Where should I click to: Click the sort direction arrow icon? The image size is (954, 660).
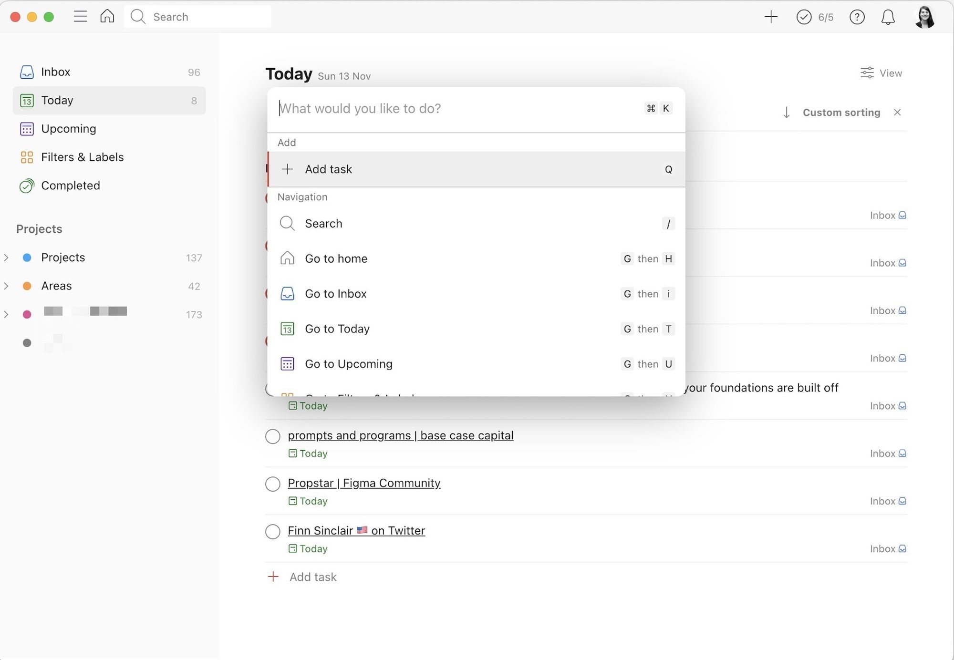point(787,113)
